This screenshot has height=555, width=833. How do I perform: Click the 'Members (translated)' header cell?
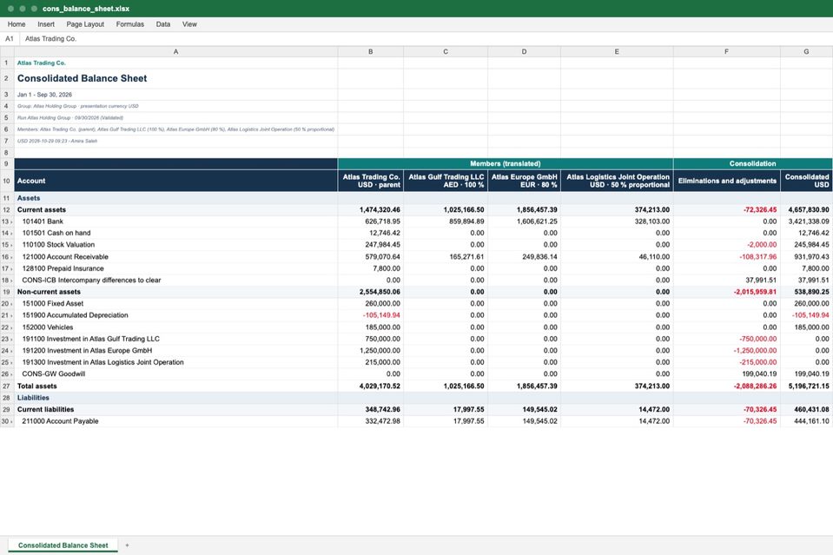506,163
